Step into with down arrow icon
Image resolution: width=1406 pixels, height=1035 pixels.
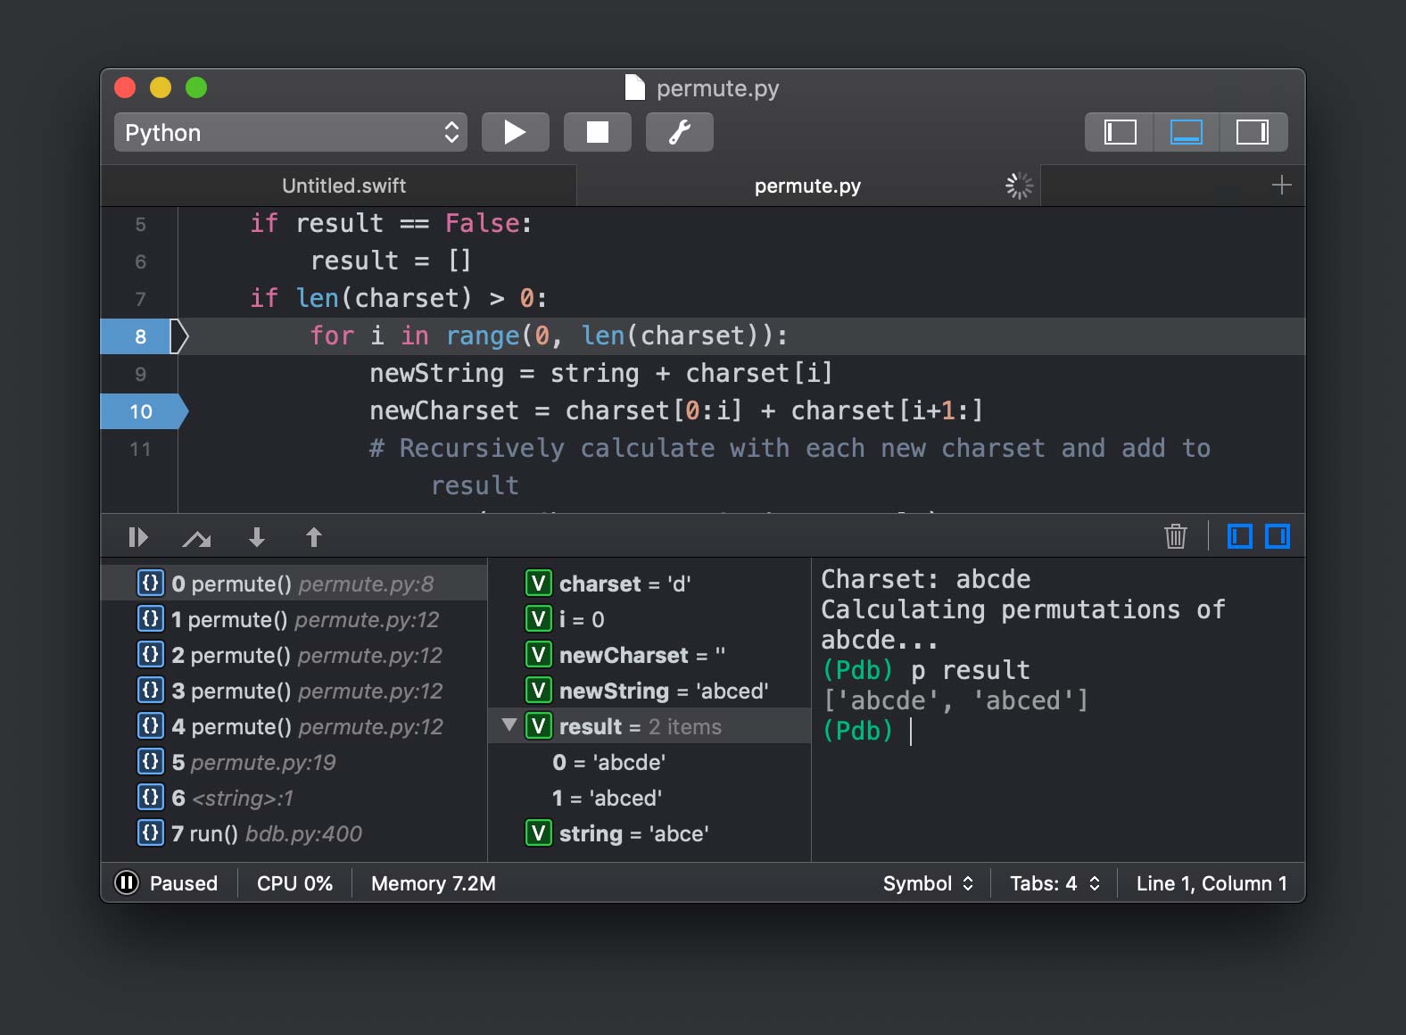click(256, 537)
